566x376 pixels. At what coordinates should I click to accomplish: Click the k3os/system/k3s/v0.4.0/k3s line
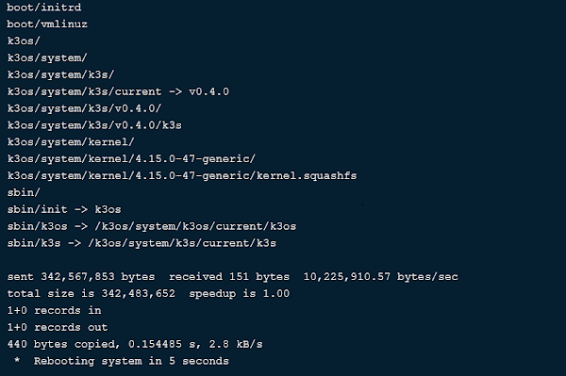click(x=94, y=125)
